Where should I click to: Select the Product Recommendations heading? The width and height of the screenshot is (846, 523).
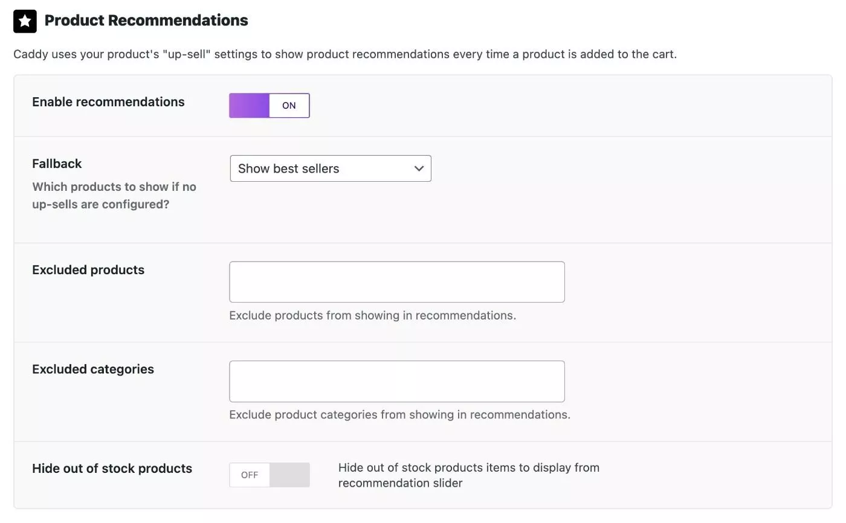click(146, 21)
